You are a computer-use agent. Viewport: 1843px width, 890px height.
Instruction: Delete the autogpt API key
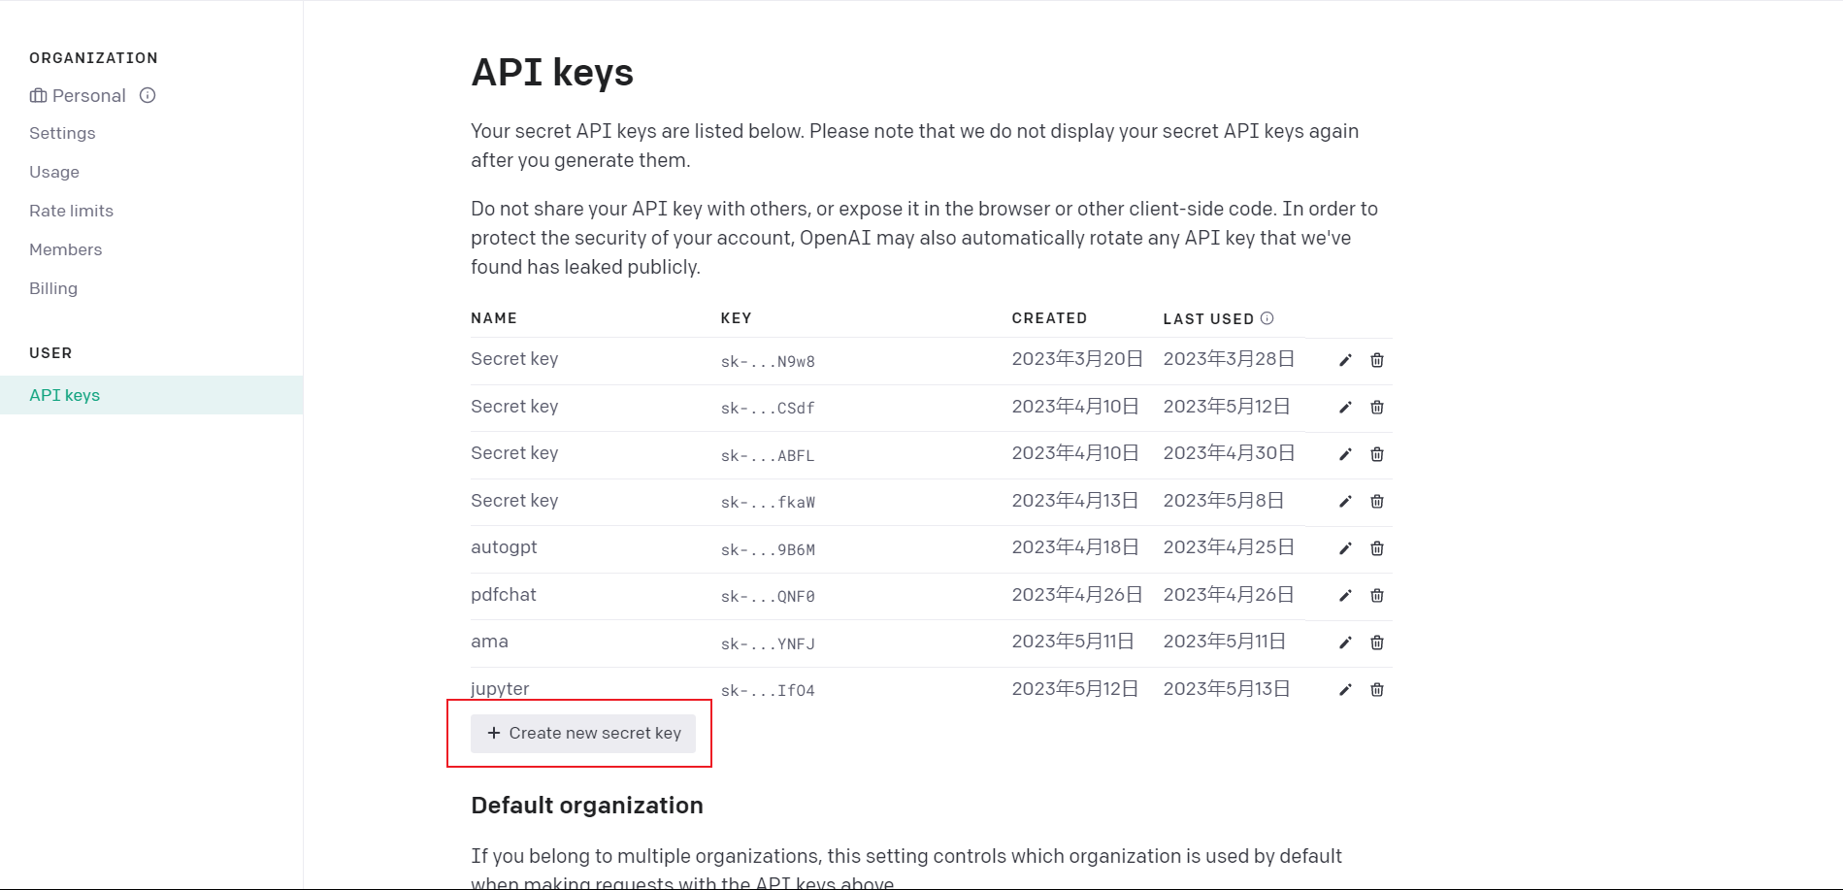[x=1376, y=548]
